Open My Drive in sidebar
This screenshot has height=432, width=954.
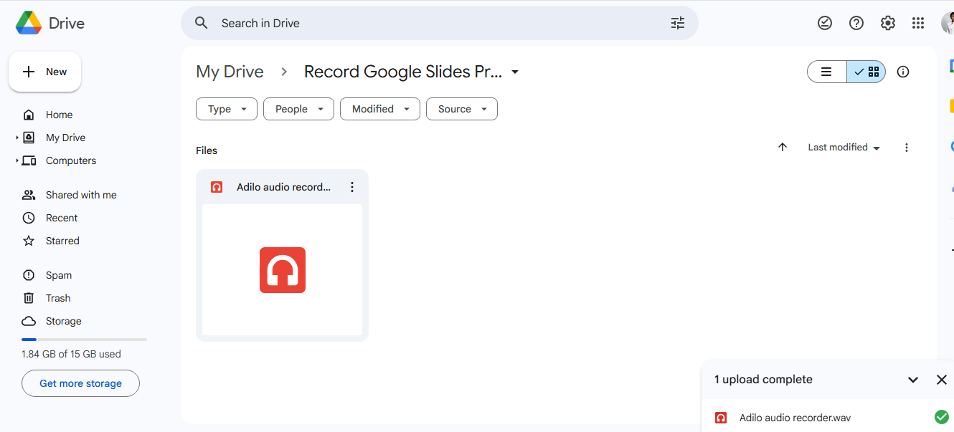coord(65,138)
